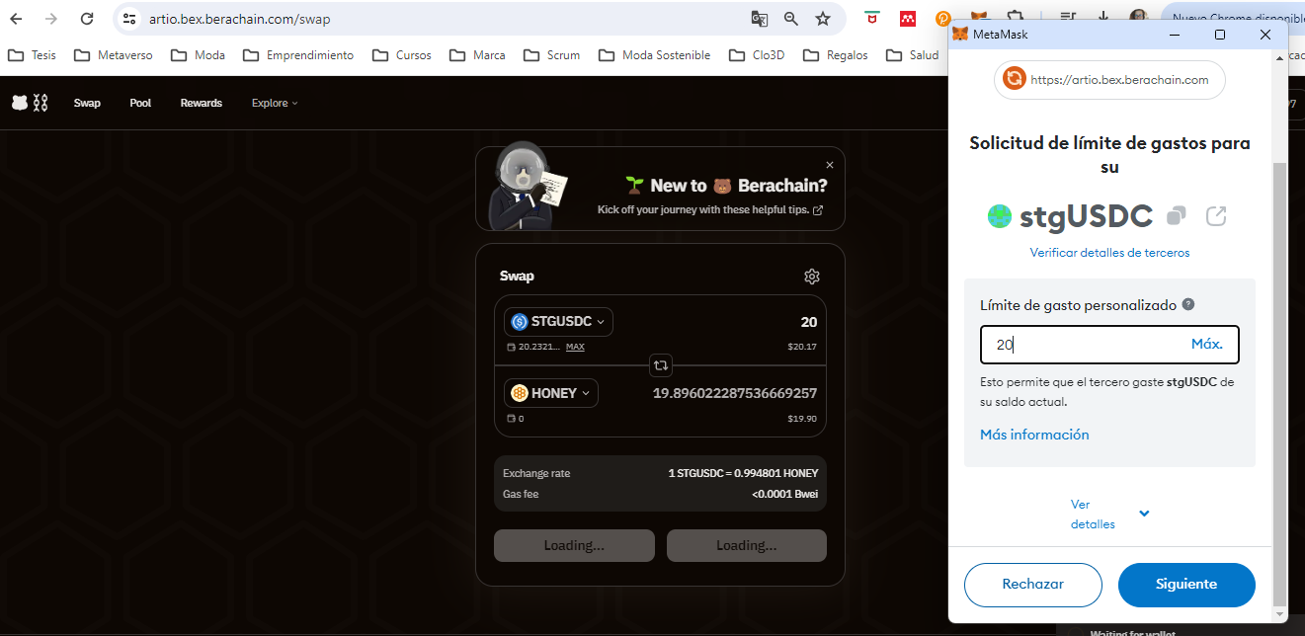Screen dimensions: 1305x636
Task: Open the Salud bookmark folder
Action: point(912,55)
